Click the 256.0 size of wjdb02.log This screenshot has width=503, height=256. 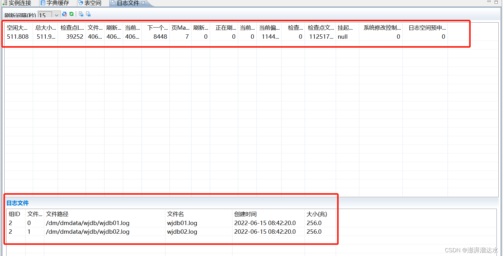point(314,232)
